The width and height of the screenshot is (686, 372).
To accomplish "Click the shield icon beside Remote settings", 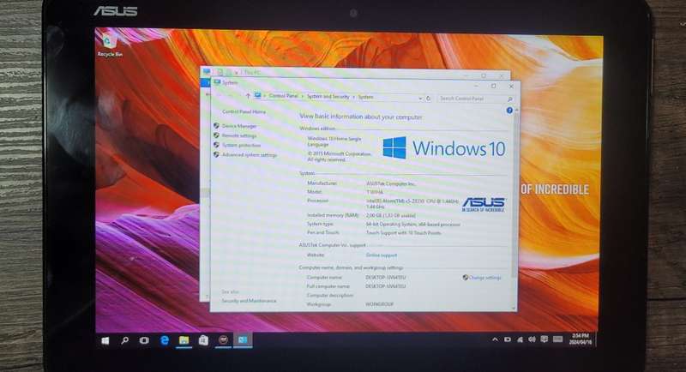I will coord(216,135).
